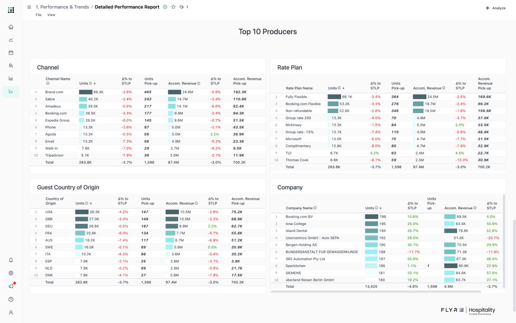Viewport: 516px width, 323px height.
Task: Click the Company Name info icon
Action: tap(315, 208)
